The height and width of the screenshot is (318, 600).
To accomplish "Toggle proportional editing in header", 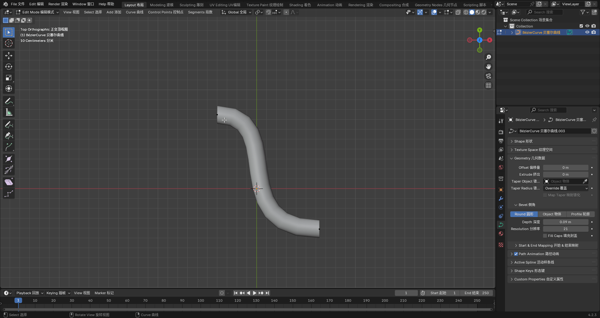I will pos(286,12).
